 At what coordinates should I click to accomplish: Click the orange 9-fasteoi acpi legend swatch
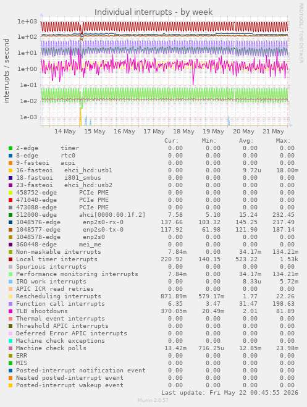coord(11,163)
